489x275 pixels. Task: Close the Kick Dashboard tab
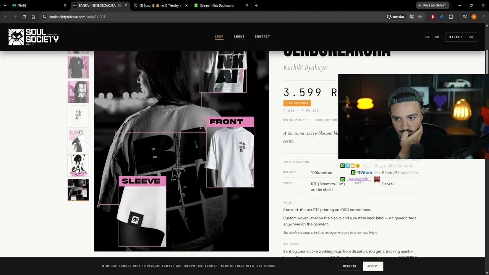click(x=247, y=5)
